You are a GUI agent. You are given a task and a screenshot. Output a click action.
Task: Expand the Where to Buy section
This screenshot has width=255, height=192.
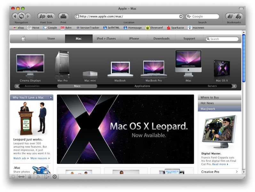click(219, 98)
